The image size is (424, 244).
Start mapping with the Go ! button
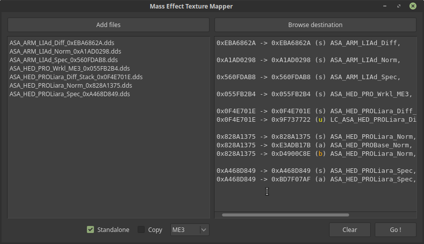click(395, 229)
